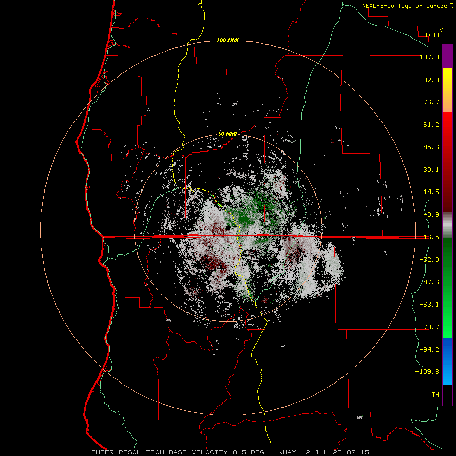The height and width of the screenshot is (456, 456).
Task: Select the -32.0 legend value
Action: pyautogui.click(x=429, y=260)
